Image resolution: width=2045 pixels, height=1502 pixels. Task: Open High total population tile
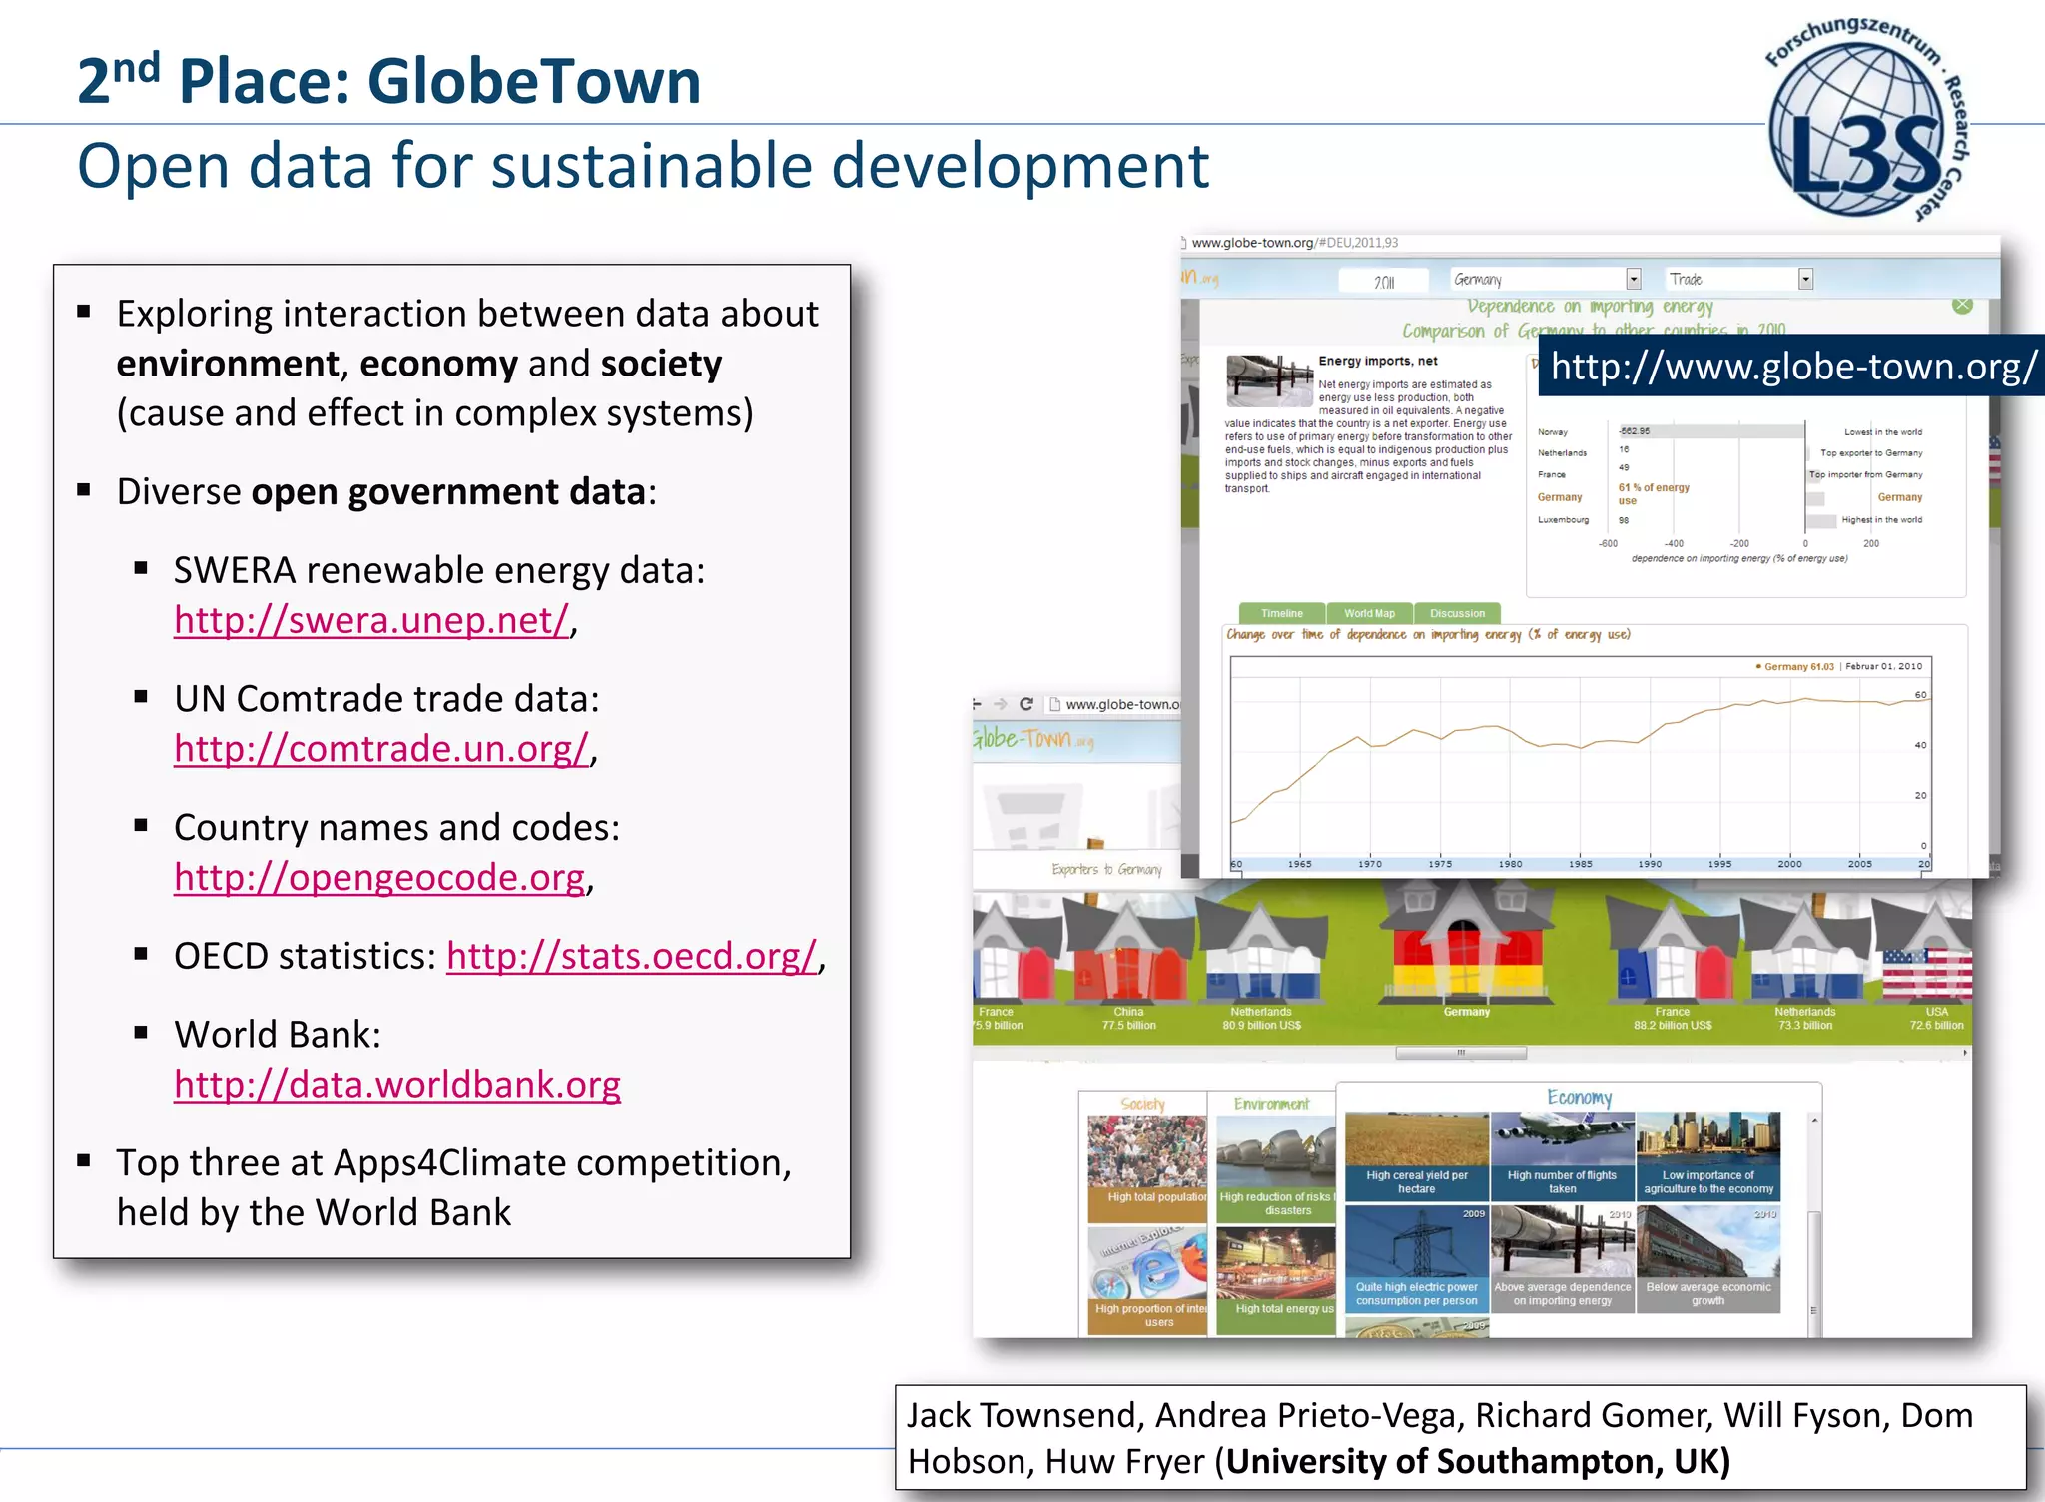pos(1147,1168)
